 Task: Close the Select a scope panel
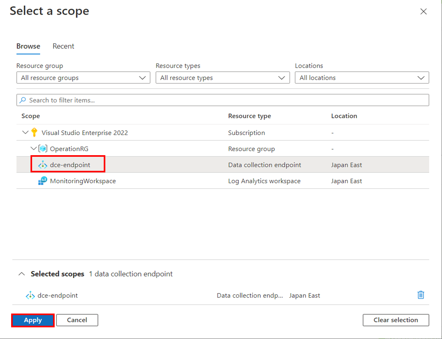pyautogui.click(x=423, y=11)
